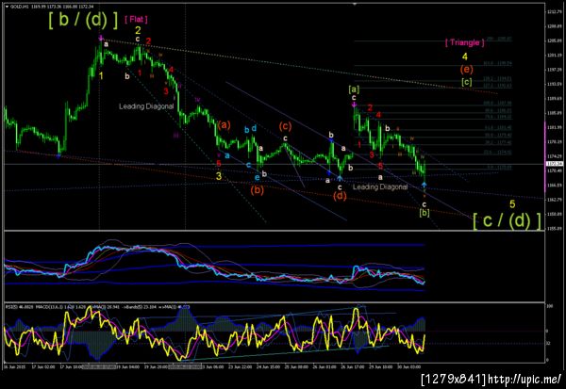This screenshot has height=389, width=566.
Task: Click the 30 Jun 03:00 time label
Action: pyautogui.click(x=409, y=366)
